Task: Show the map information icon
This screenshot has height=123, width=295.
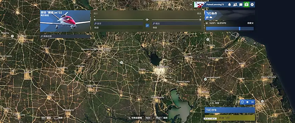Action: (x=242, y=102)
